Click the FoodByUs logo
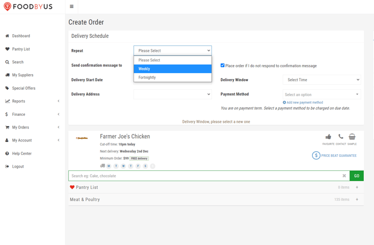The height and width of the screenshot is (245, 374). pyautogui.click(x=28, y=6)
